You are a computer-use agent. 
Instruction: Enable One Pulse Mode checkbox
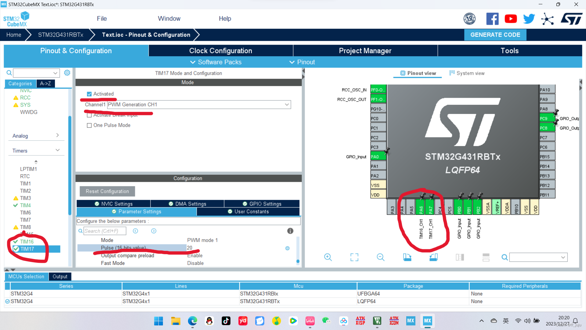[89, 125]
